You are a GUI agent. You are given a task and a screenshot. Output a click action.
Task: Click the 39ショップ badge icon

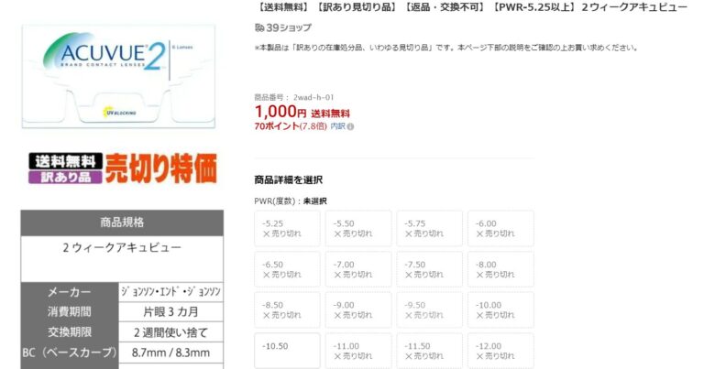tap(259, 27)
